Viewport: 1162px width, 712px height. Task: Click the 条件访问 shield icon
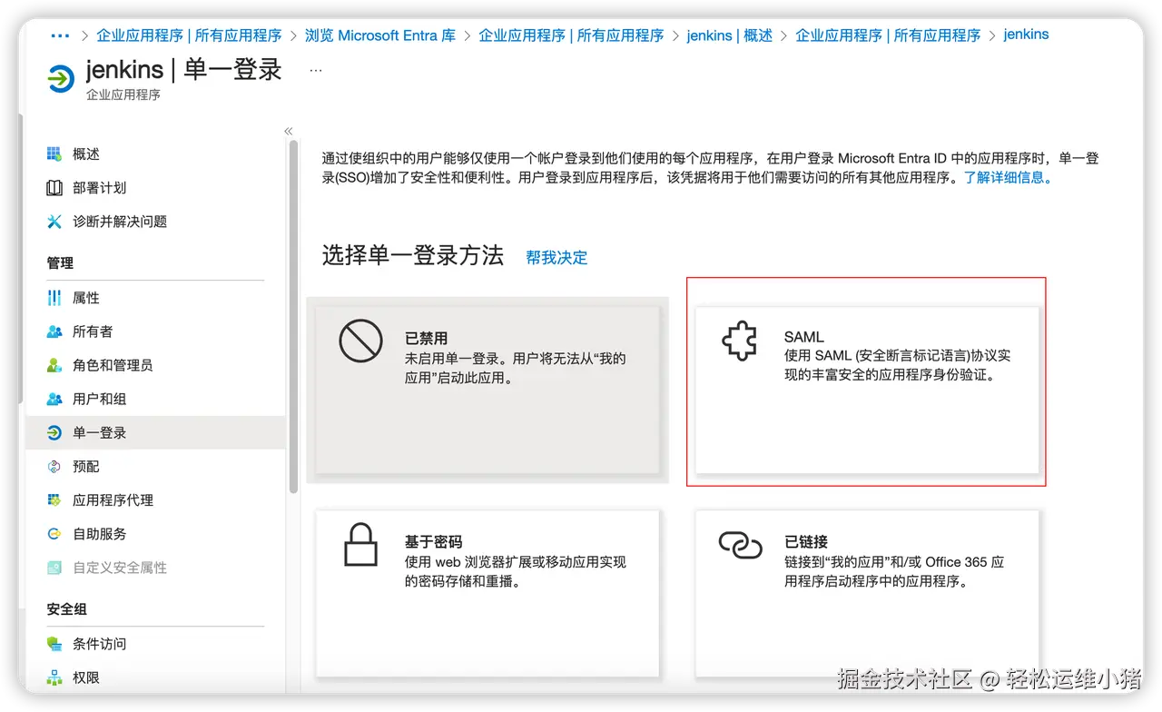point(54,644)
